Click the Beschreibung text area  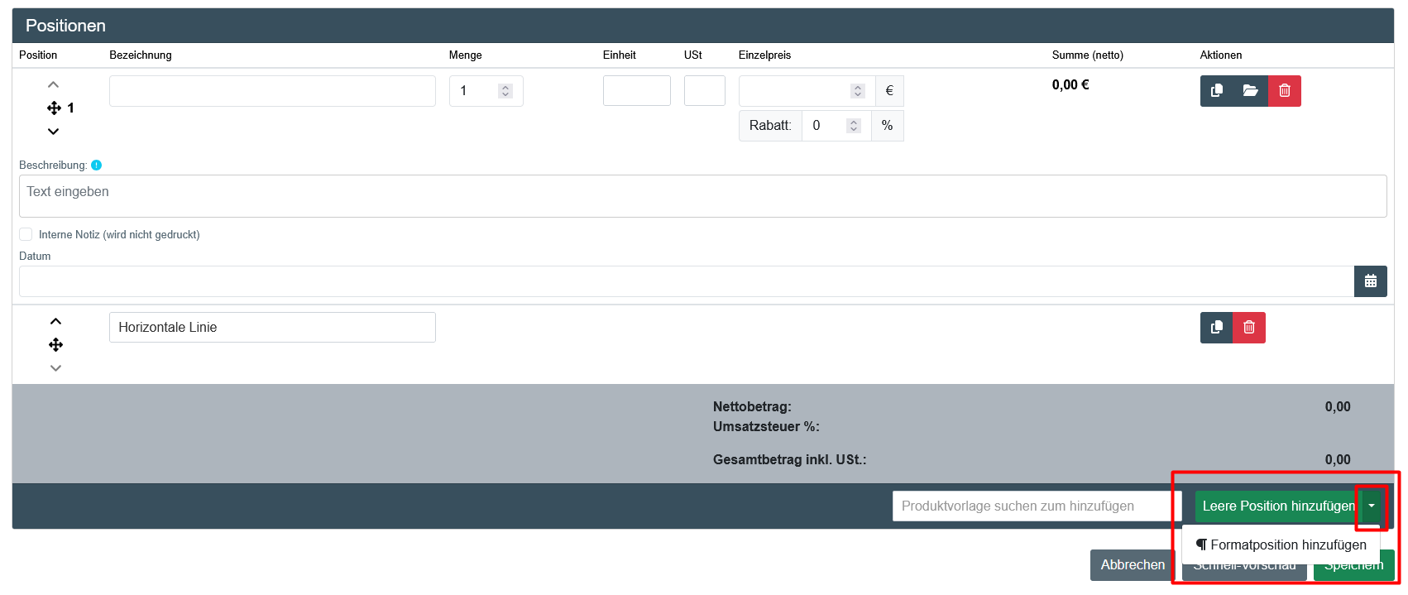pos(702,196)
